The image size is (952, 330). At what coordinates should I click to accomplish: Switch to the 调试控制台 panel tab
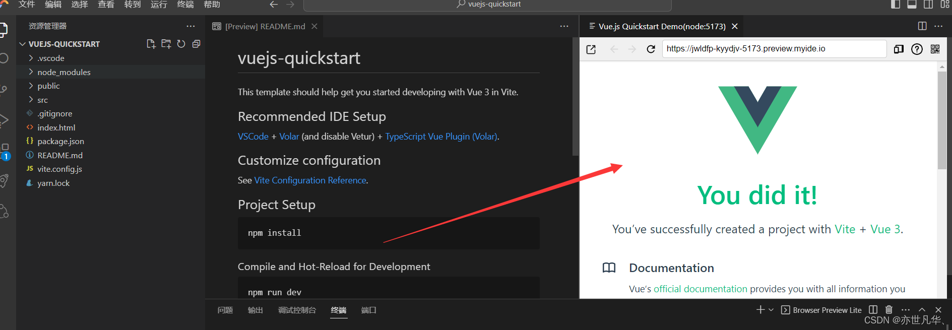point(297,310)
